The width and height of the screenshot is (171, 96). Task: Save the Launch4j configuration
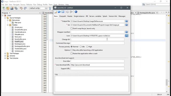pyautogui.click(x=63, y=12)
